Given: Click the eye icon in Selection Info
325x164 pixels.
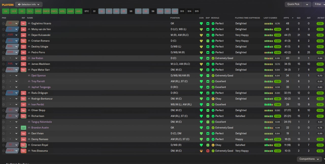Looking at the screenshot, I should (19, 4).
